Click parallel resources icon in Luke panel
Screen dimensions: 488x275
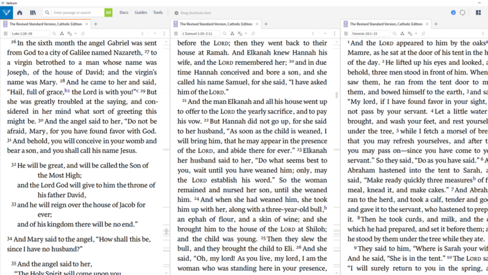pyautogui.click(x=83, y=33)
